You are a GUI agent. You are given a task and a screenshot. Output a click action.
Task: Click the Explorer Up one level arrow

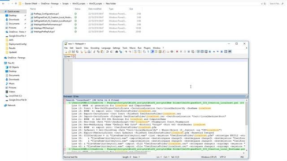tap(16, 4)
